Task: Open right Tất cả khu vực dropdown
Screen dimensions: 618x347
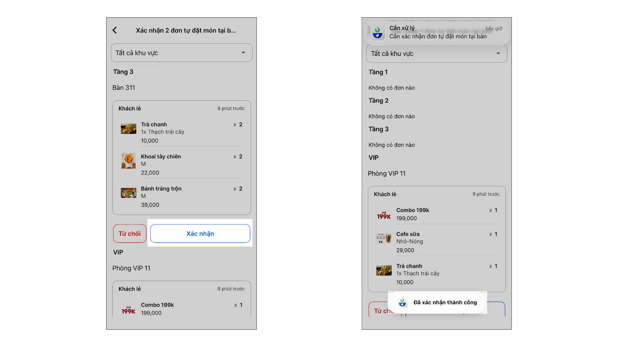Action: 436,54
